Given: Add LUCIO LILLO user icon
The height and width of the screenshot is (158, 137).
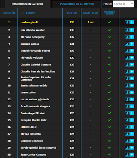Looking at the screenshot, I should click(129, 127).
